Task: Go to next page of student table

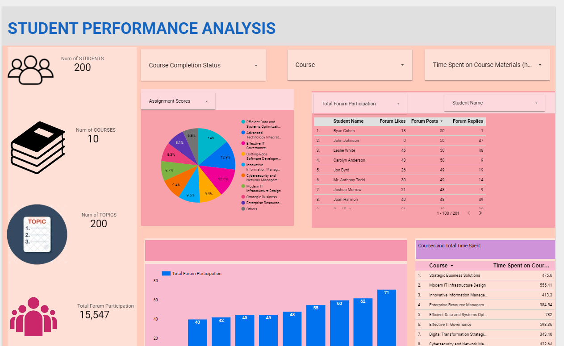Action: point(480,213)
